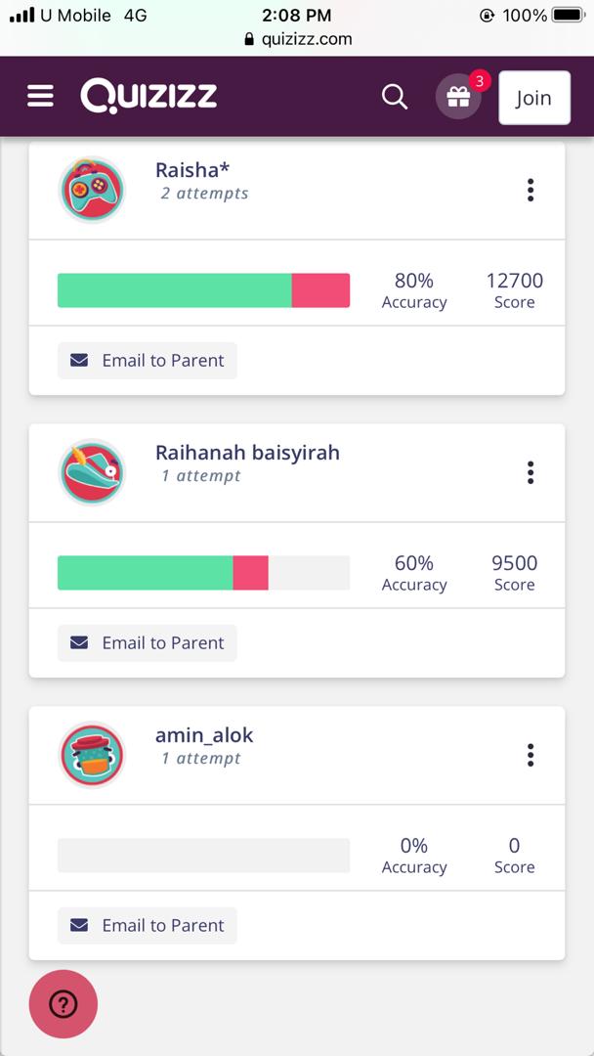Open Raisha's three-dot options menu
Image resolution: width=594 pixels, height=1056 pixels.
point(530,190)
